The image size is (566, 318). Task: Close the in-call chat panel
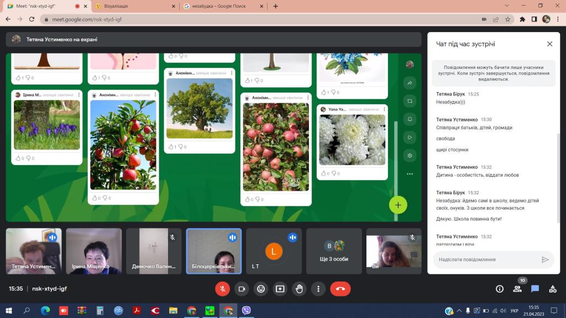point(549,44)
